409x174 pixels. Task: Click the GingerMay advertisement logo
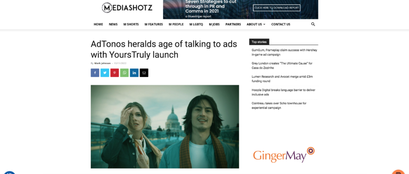point(284,155)
